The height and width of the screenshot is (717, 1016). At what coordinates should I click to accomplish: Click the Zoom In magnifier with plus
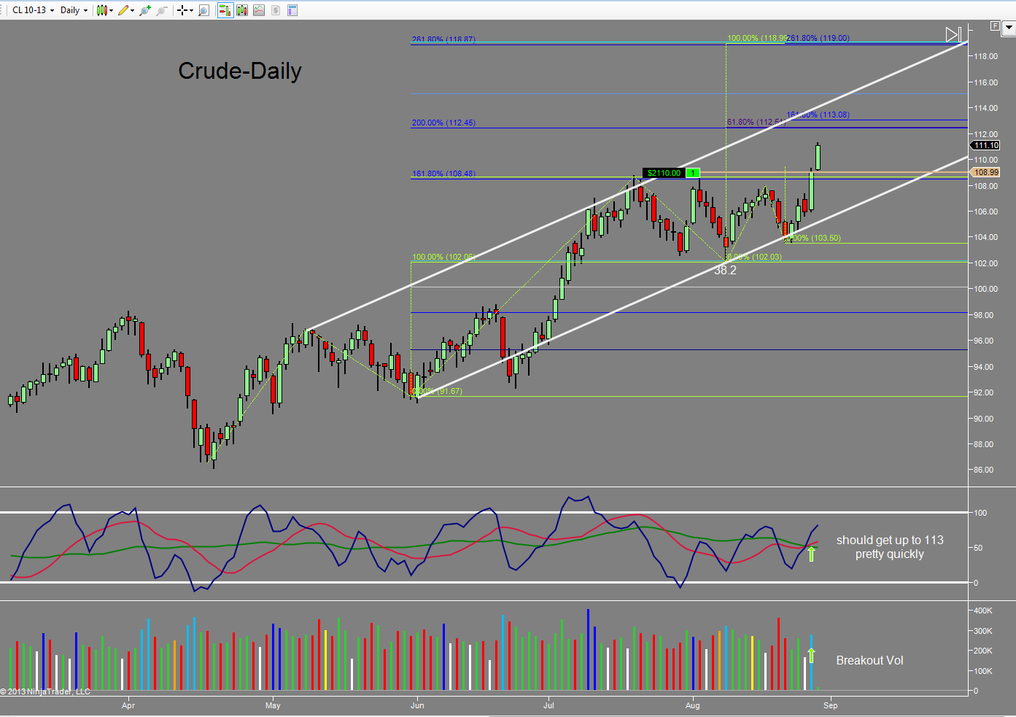(x=144, y=10)
